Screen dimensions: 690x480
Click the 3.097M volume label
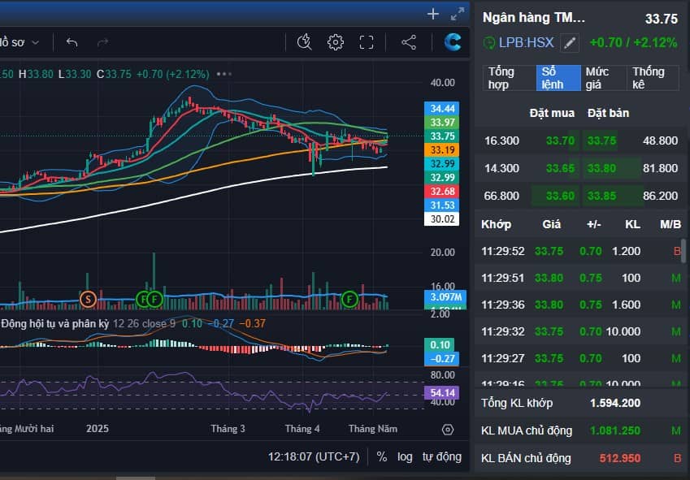click(x=445, y=296)
